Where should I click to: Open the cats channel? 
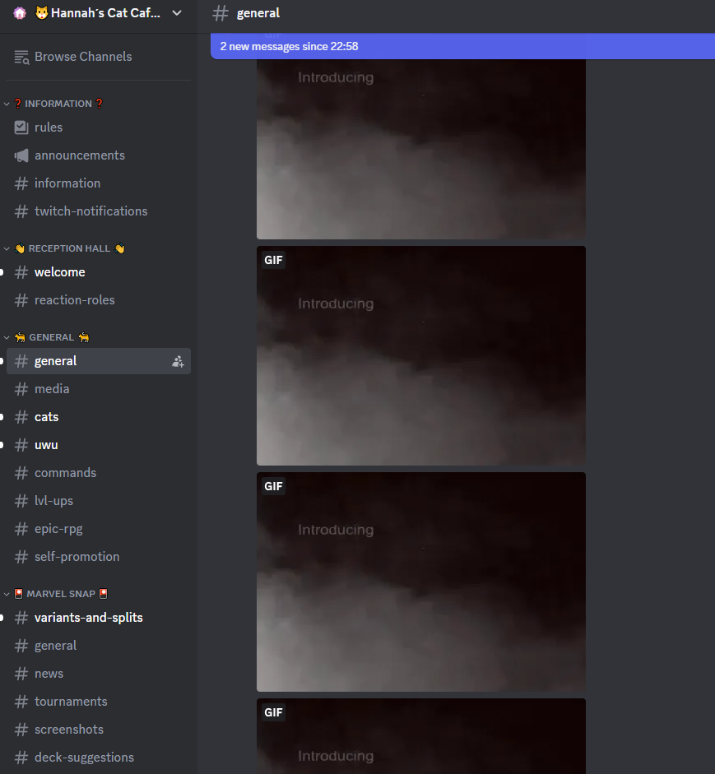(x=47, y=417)
